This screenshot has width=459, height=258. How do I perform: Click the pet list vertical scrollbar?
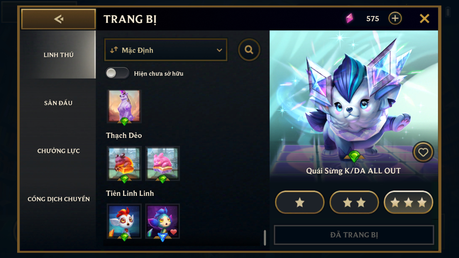(x=265, y=237)
